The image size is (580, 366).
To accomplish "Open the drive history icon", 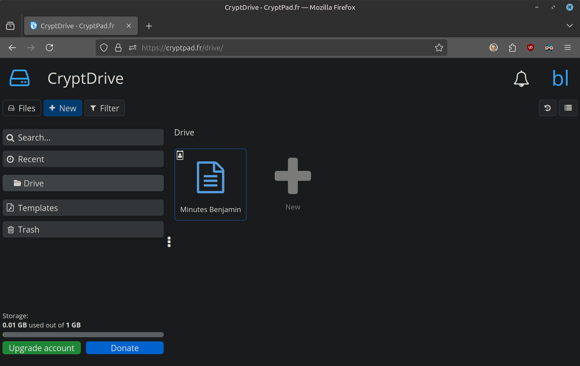I will [547, 108].
